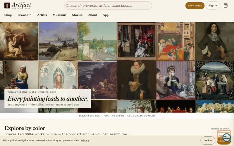Open the cropped dark supper table painting
The width and height of the screenshot is (234, 146).
click(x=176, y=106)
